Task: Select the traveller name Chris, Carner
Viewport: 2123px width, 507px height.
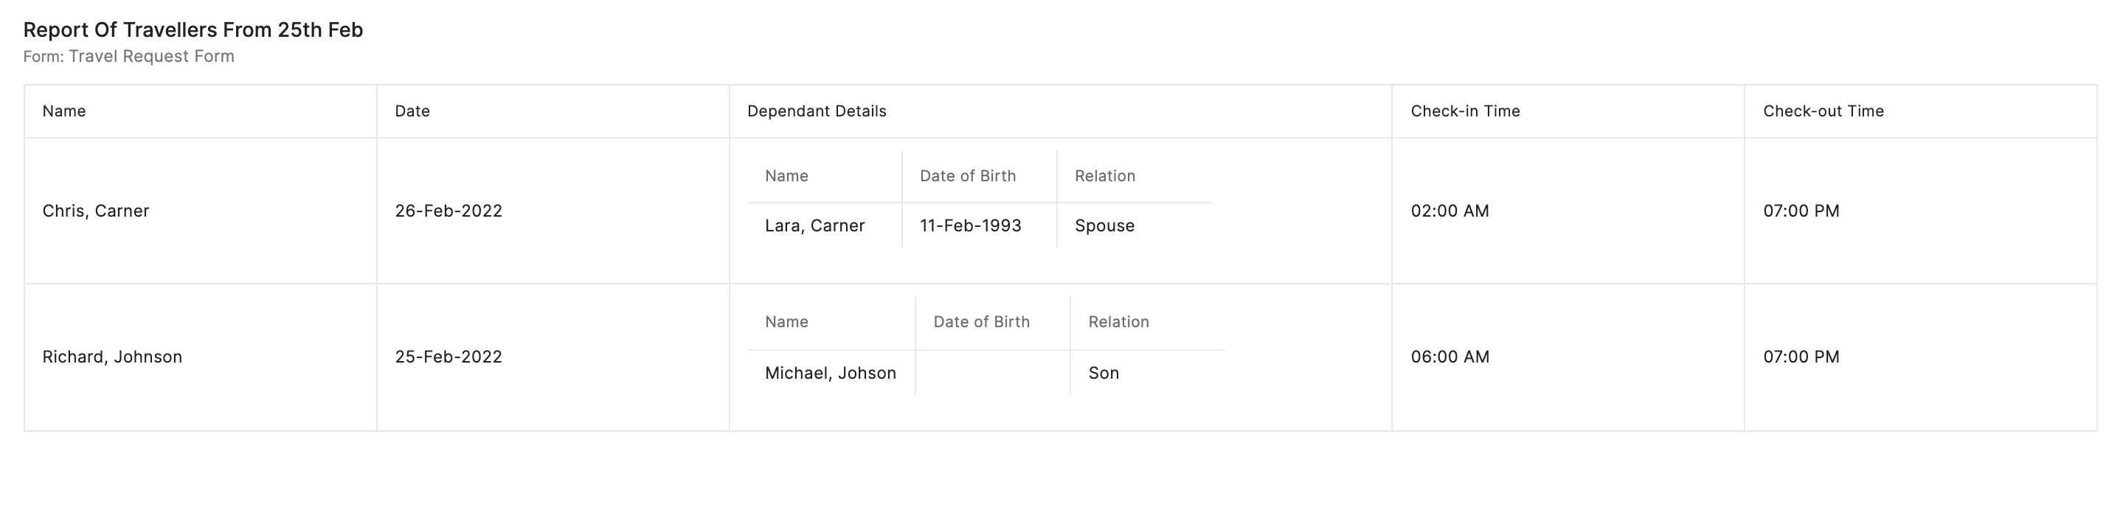Action: pyautogui.click(x=96, y=211)
